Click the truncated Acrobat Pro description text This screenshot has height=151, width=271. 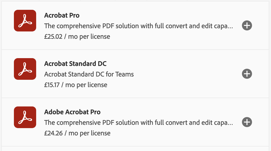point(139,26)
